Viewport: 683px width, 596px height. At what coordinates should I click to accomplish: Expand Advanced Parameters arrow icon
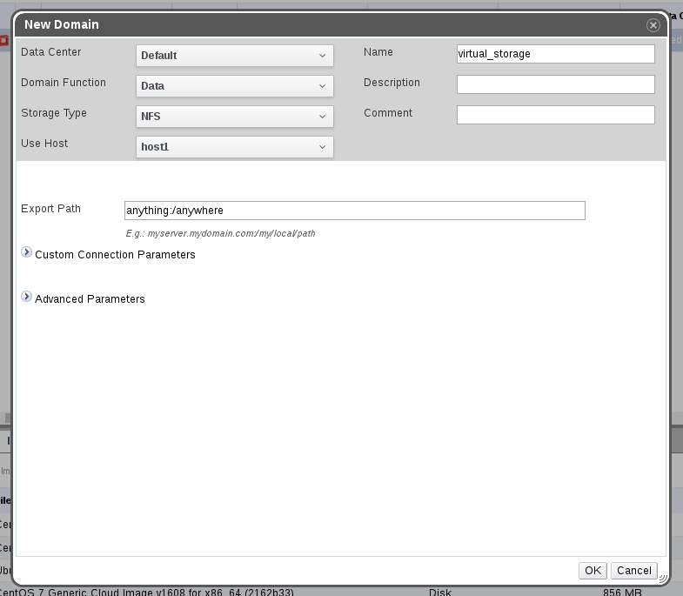click(27, 298)
